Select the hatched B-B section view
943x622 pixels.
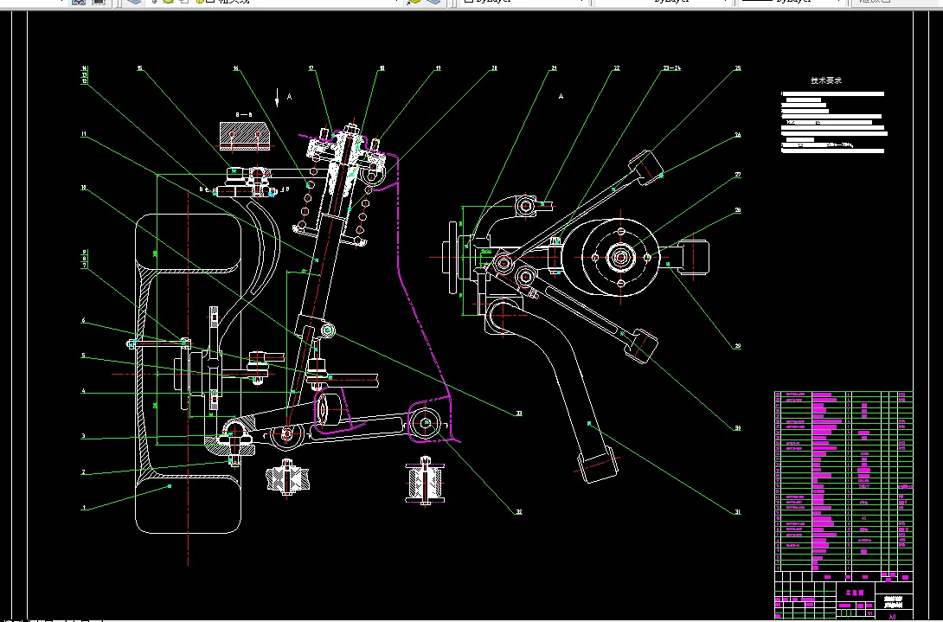(x=244, y=137)
